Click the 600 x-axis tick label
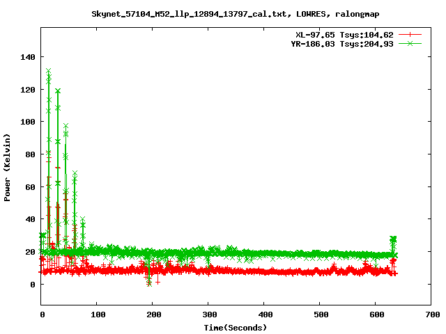The width and height of the screenshot is (446, 334). (x=377, y=315)
